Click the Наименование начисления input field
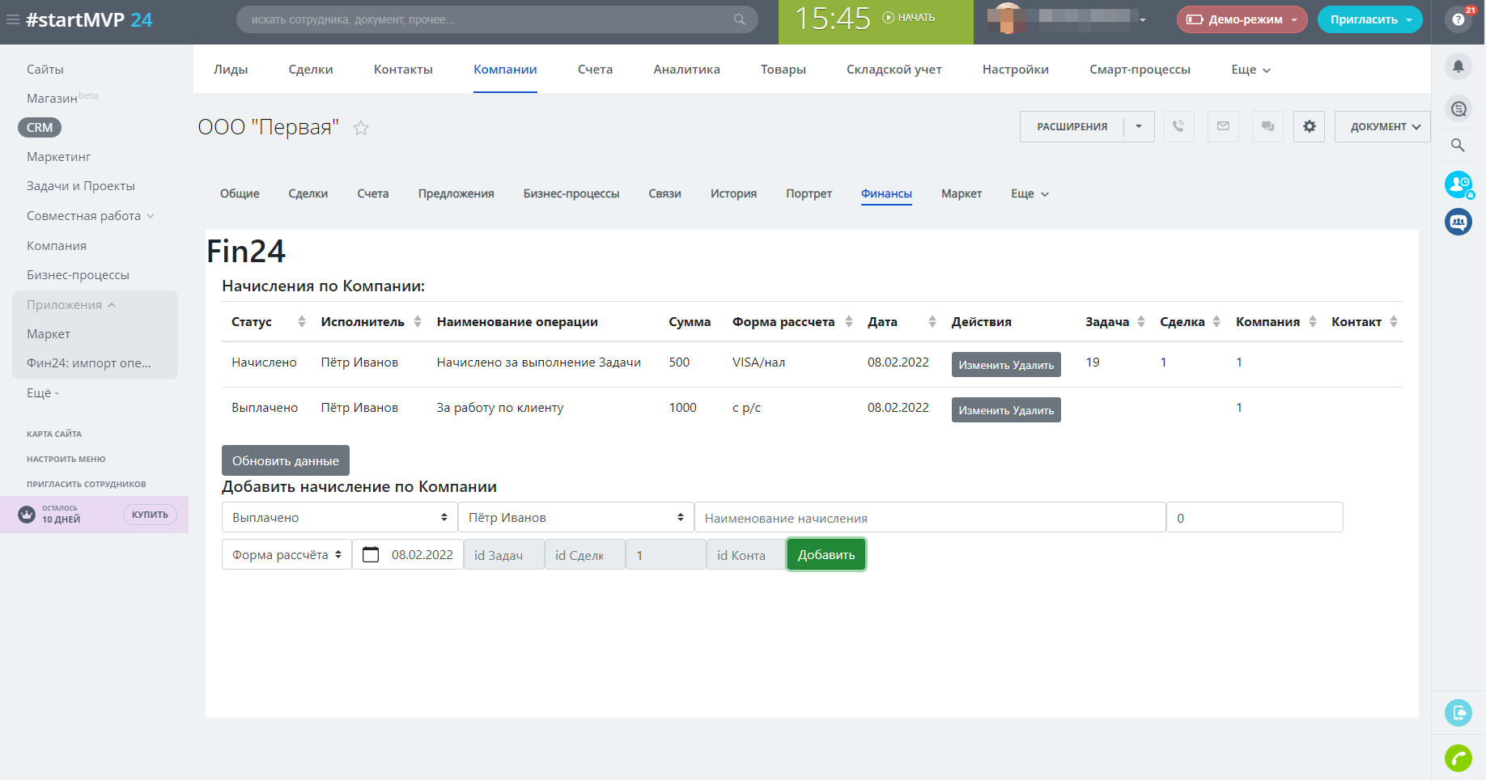 [929, 518]
